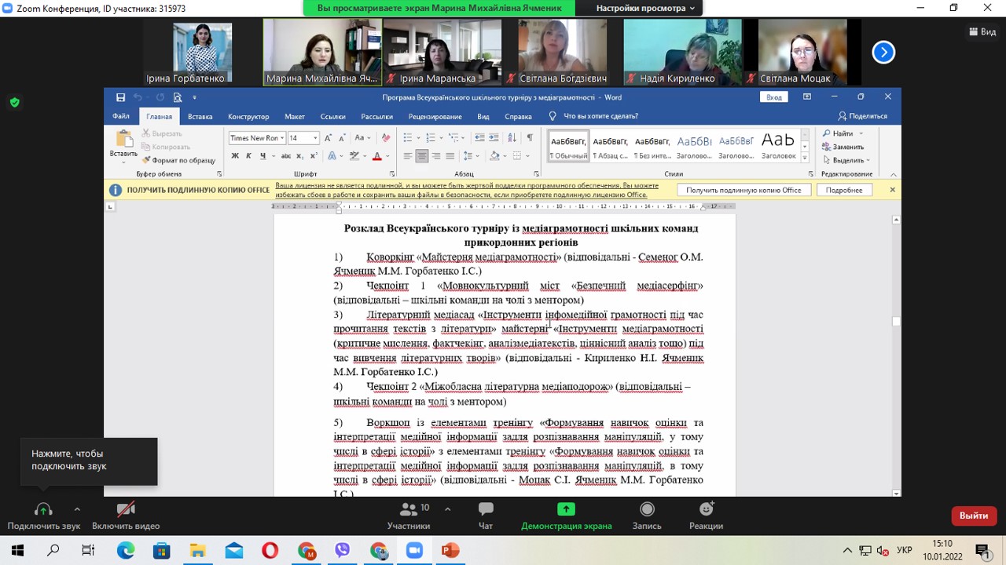Open Zoom Reactions menu
The width and height of the screenshot is (1006, 565).
(706, 515)
